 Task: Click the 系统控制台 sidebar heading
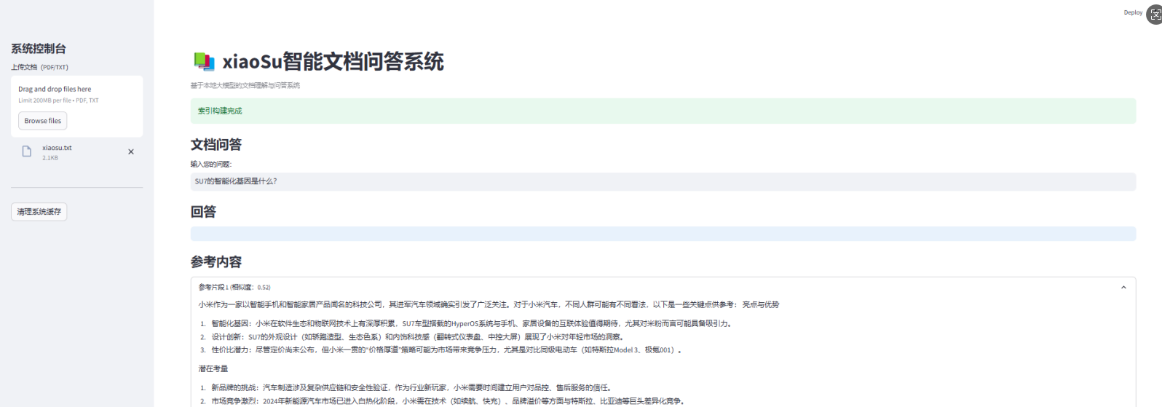click(x=39, y=49)
